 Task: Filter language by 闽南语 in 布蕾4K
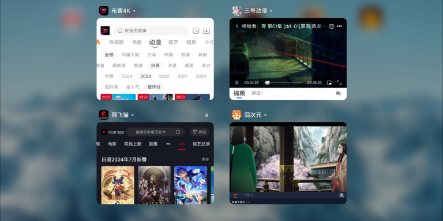(119, 66)
